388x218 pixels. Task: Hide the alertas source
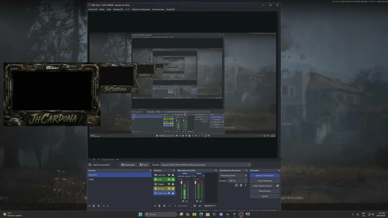pos(169,189)
